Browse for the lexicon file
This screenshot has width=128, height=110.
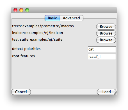(106, 33)
